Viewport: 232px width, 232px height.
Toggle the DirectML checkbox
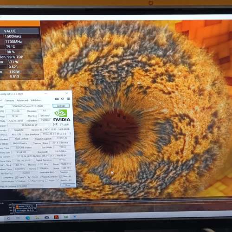pyautogui.click(x=61, y=176)
